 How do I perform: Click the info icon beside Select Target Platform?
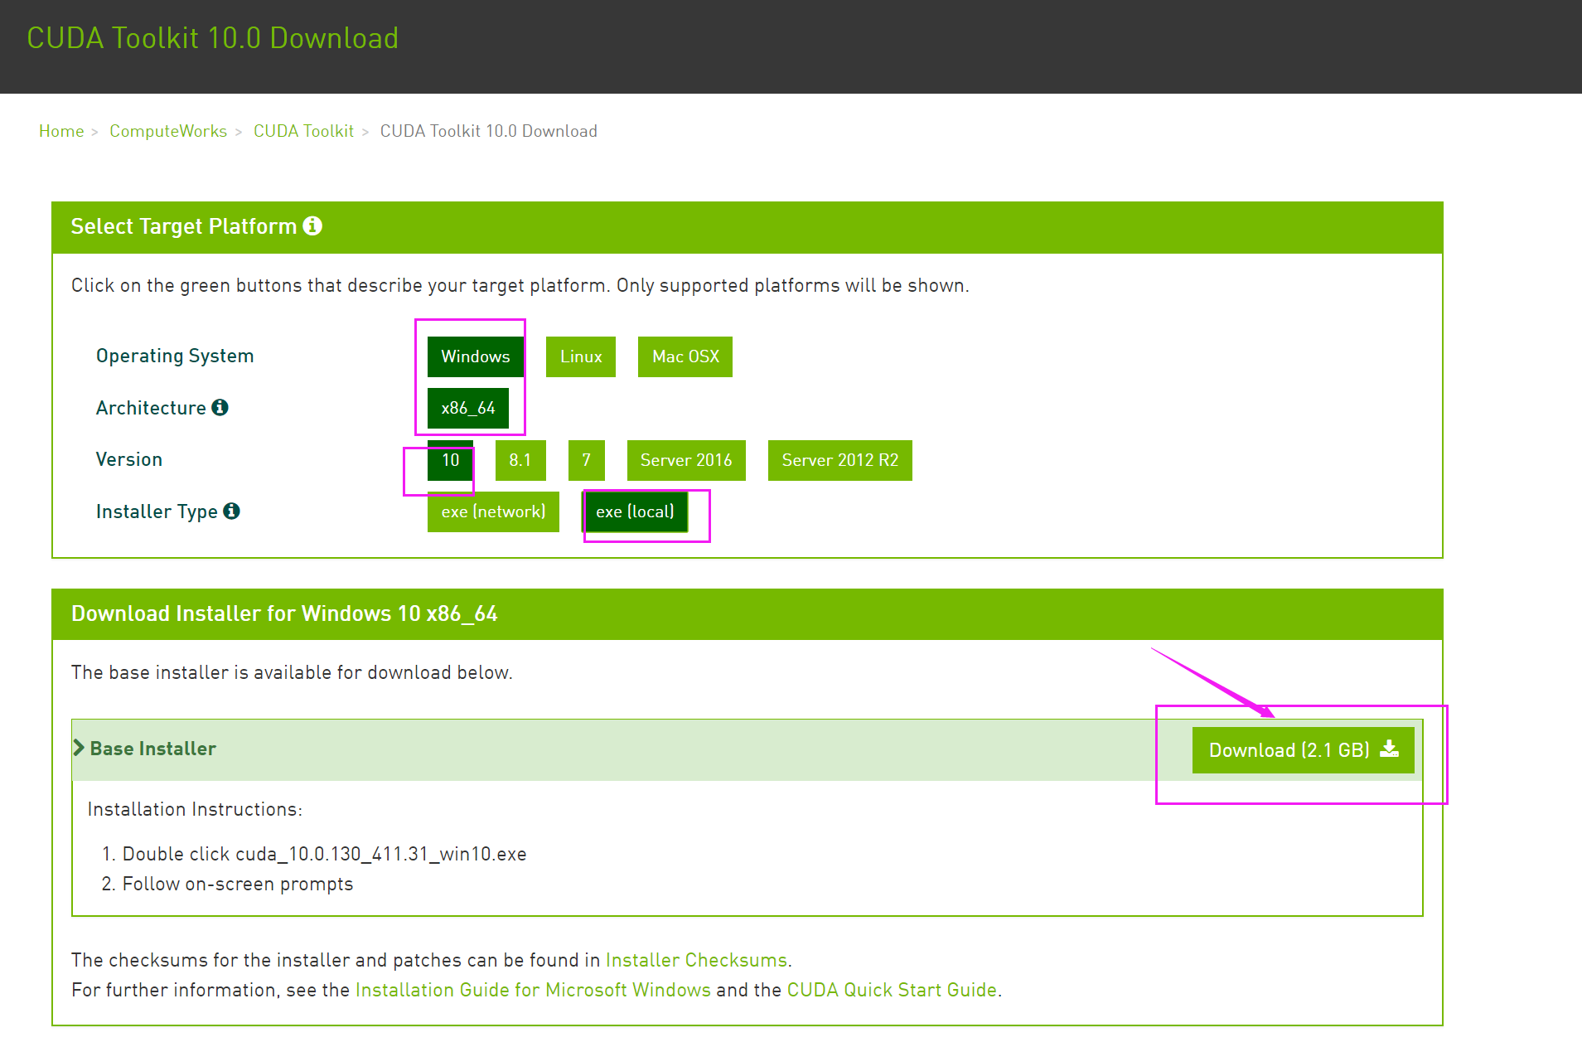coord(312,225)
